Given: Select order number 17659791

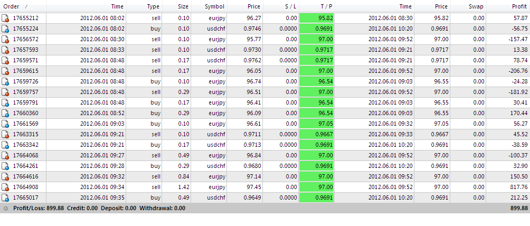Looking at the screenshot, I should 26,102.
